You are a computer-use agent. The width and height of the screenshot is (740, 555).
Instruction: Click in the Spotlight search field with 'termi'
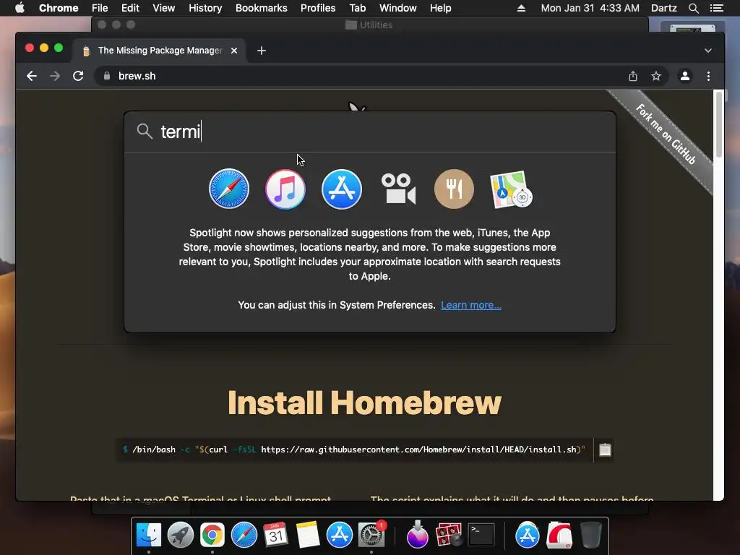369,132
